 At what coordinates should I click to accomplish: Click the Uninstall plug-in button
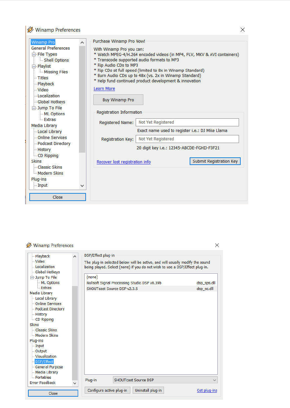tap(148, 391)
